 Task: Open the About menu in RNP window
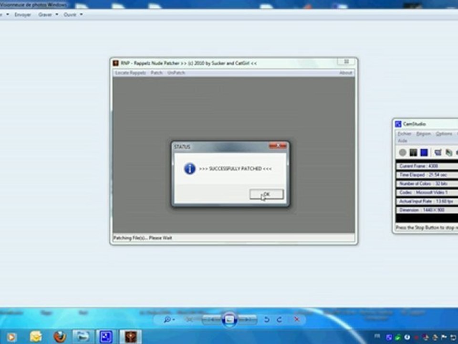point(345,73)
